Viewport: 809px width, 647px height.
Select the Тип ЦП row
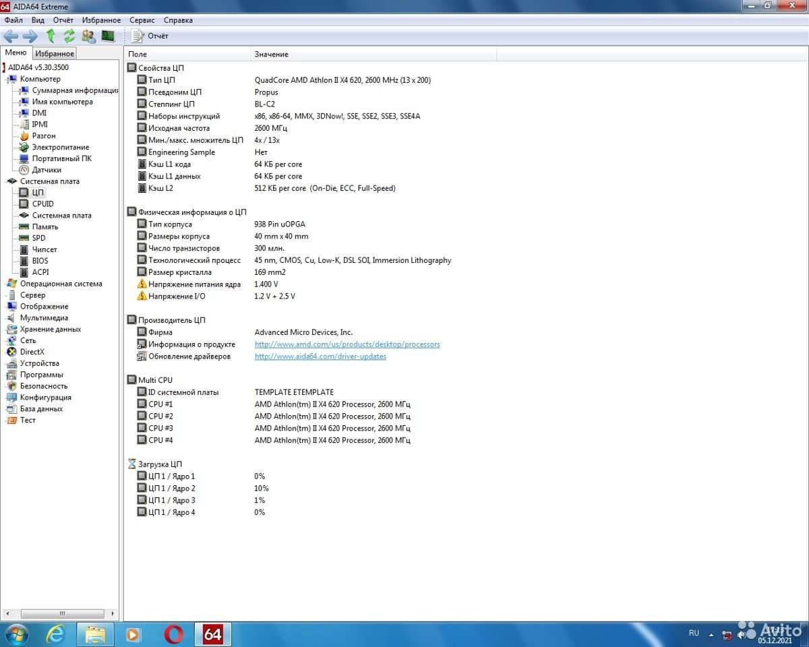tap(283, 80)
